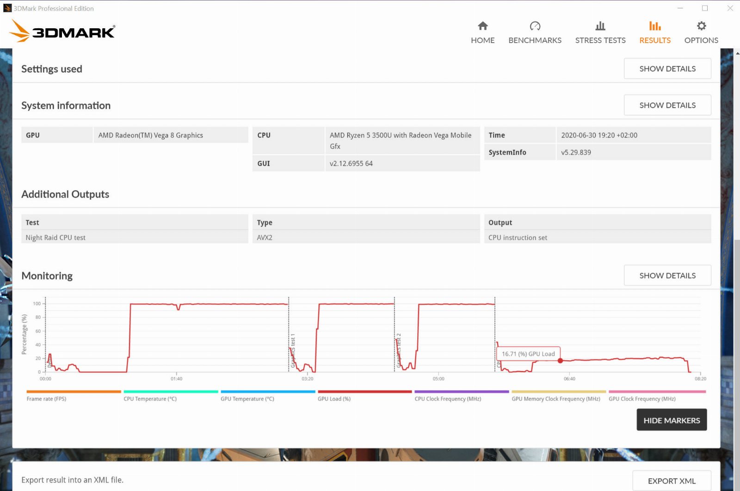Click the AMD Ryzen 5 3500U CPU value
This screenshot has width=740, height=491.
pyautogui.click(x=401, y=141)
